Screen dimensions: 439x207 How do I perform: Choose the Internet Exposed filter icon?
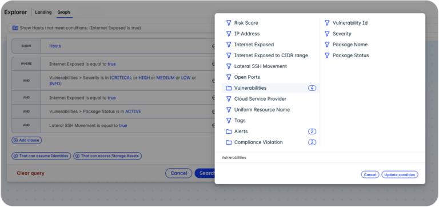pyautogui.click(x=229, y=45)
